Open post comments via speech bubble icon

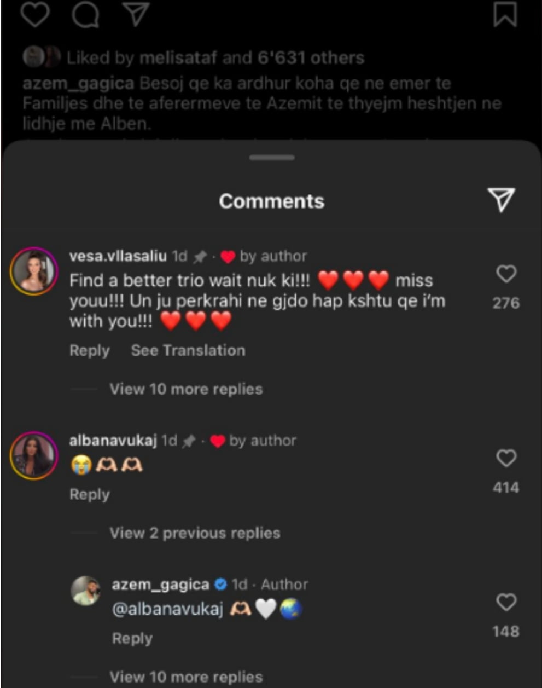85,14
